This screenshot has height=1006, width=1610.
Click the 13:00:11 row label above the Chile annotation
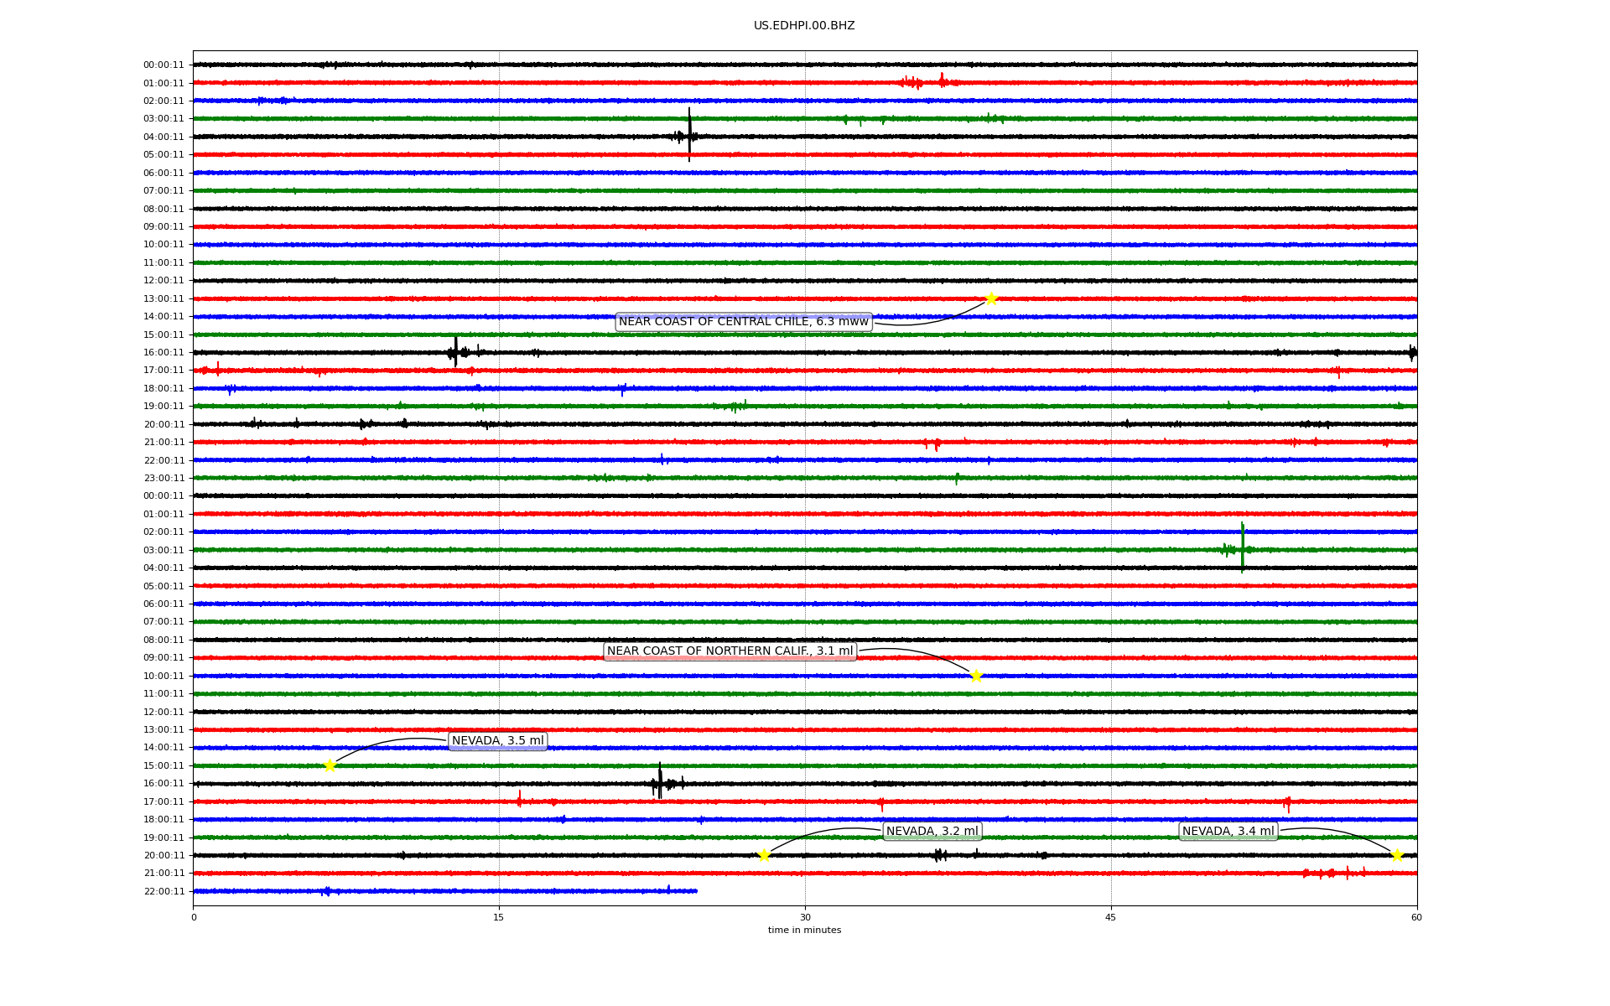click(x=164, y=299)
